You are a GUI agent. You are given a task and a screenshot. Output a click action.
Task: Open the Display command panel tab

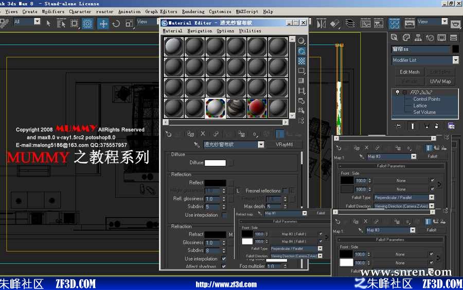(442, 38)
